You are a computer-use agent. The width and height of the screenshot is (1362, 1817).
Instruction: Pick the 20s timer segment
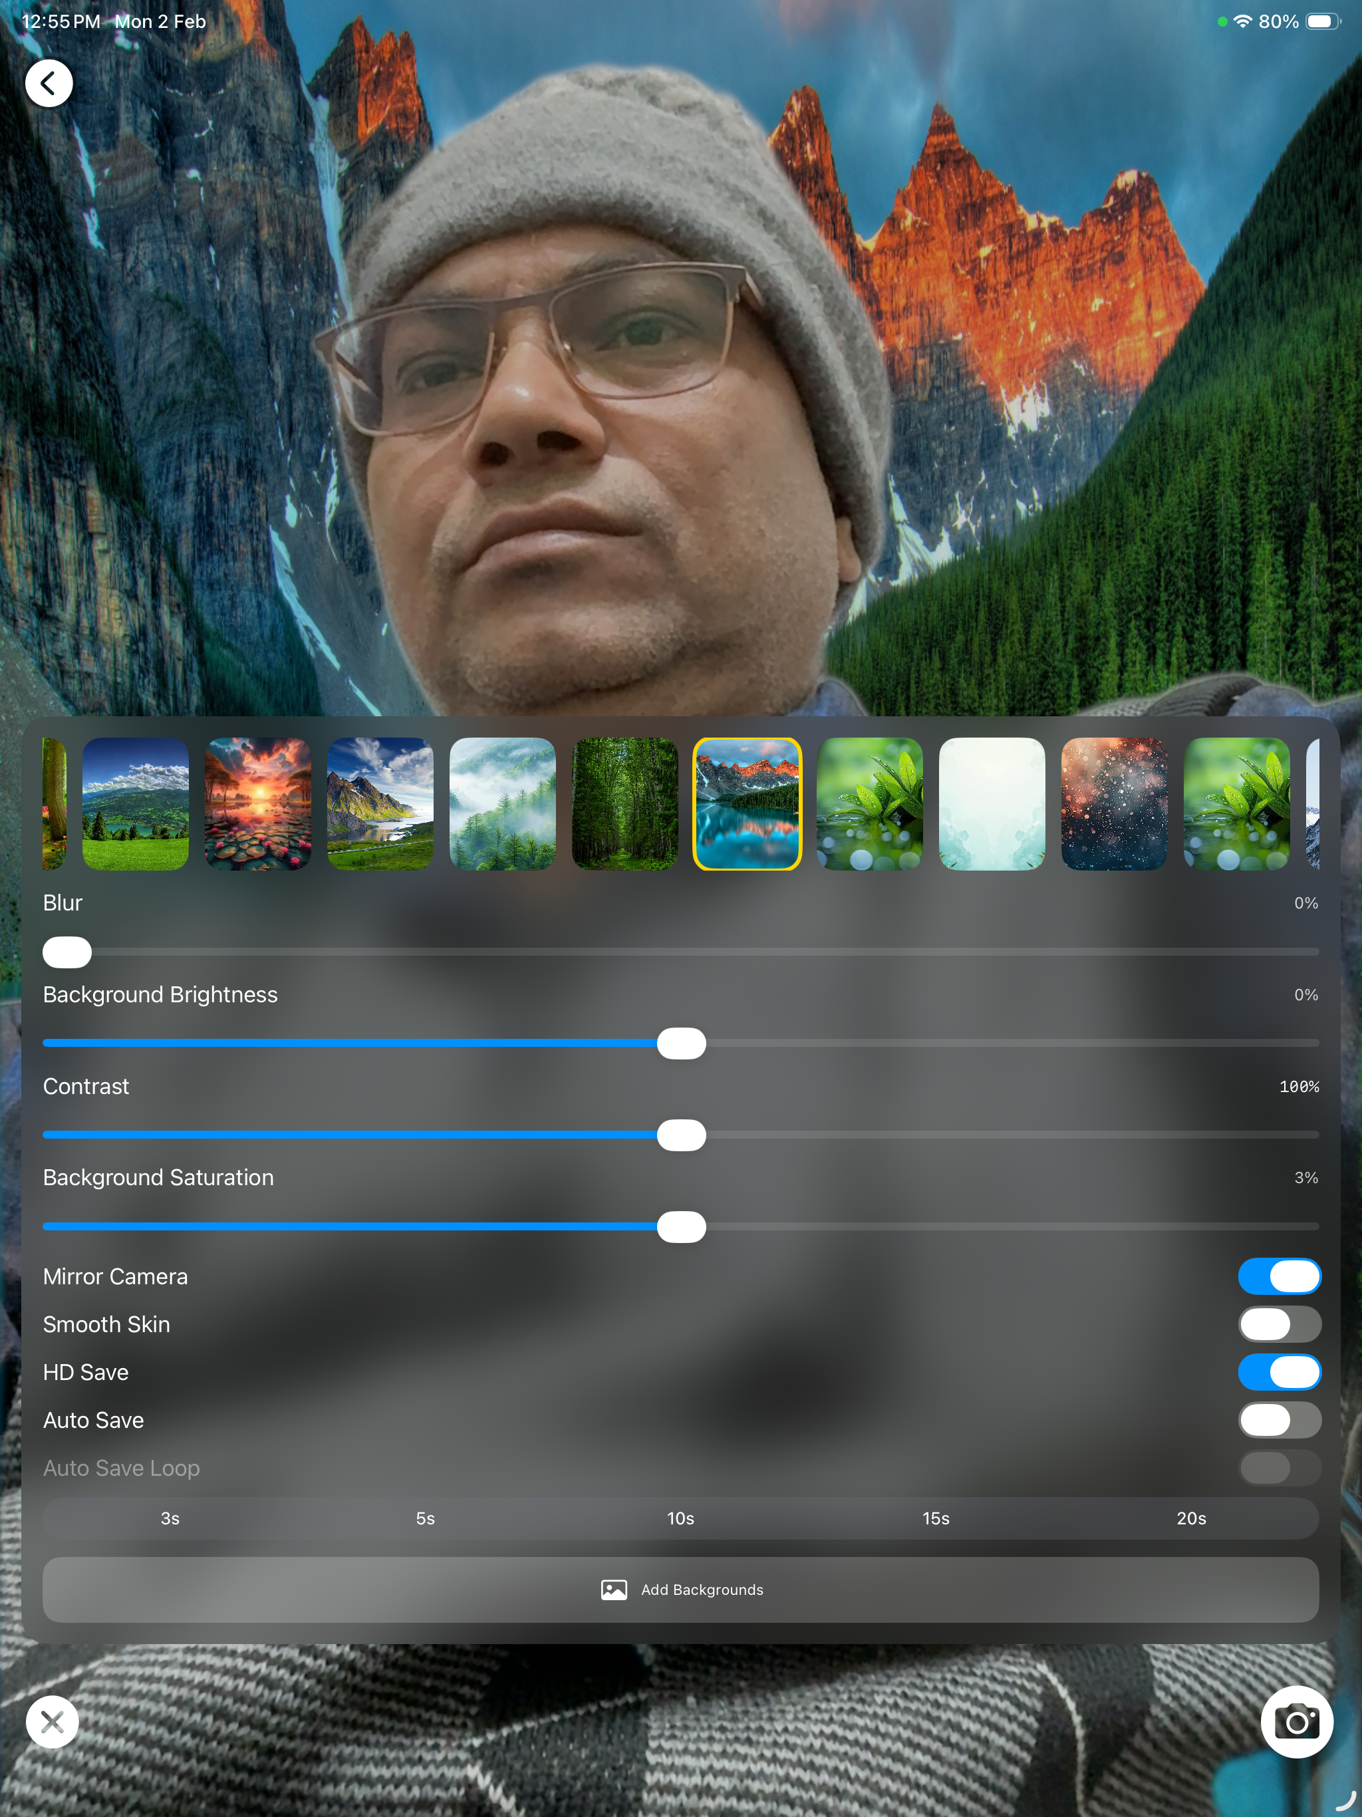1191,1518
